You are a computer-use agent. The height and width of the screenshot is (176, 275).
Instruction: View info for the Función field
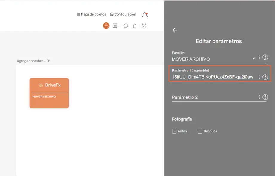pyautogui.click(x=265, y=57)
